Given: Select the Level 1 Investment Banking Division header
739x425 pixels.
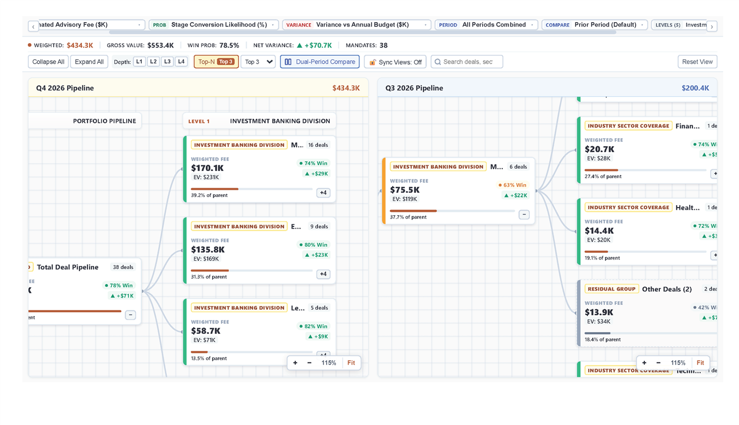Looking at the screenshot, I should click(259, 121).
